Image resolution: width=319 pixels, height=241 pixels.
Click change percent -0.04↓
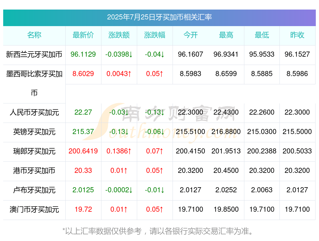[155, 54]
